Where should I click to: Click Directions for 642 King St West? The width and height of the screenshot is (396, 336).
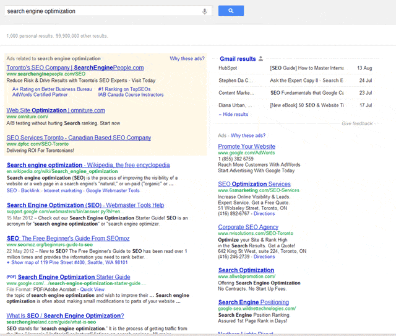pos(264,257)
